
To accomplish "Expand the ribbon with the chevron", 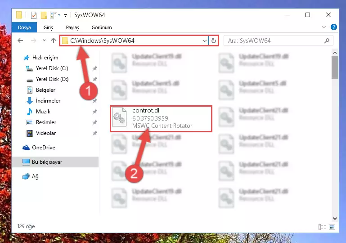I will point(324,27).
